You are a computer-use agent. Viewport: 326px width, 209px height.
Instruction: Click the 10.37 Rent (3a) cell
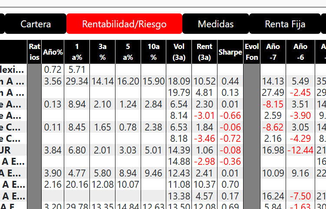(x=204, y=184)
